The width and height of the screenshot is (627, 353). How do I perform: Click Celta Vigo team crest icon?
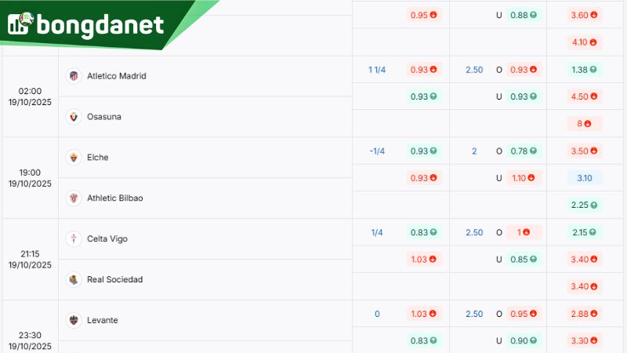pos(74,239)
